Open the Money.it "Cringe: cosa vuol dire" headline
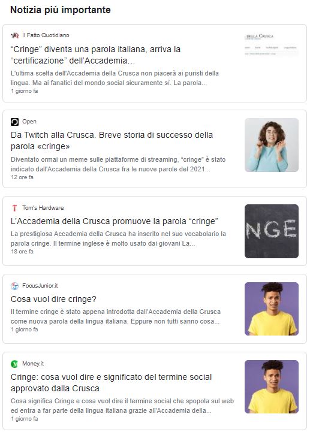Image resolution: width=310 pixels, height=432 pixels. 111,383
